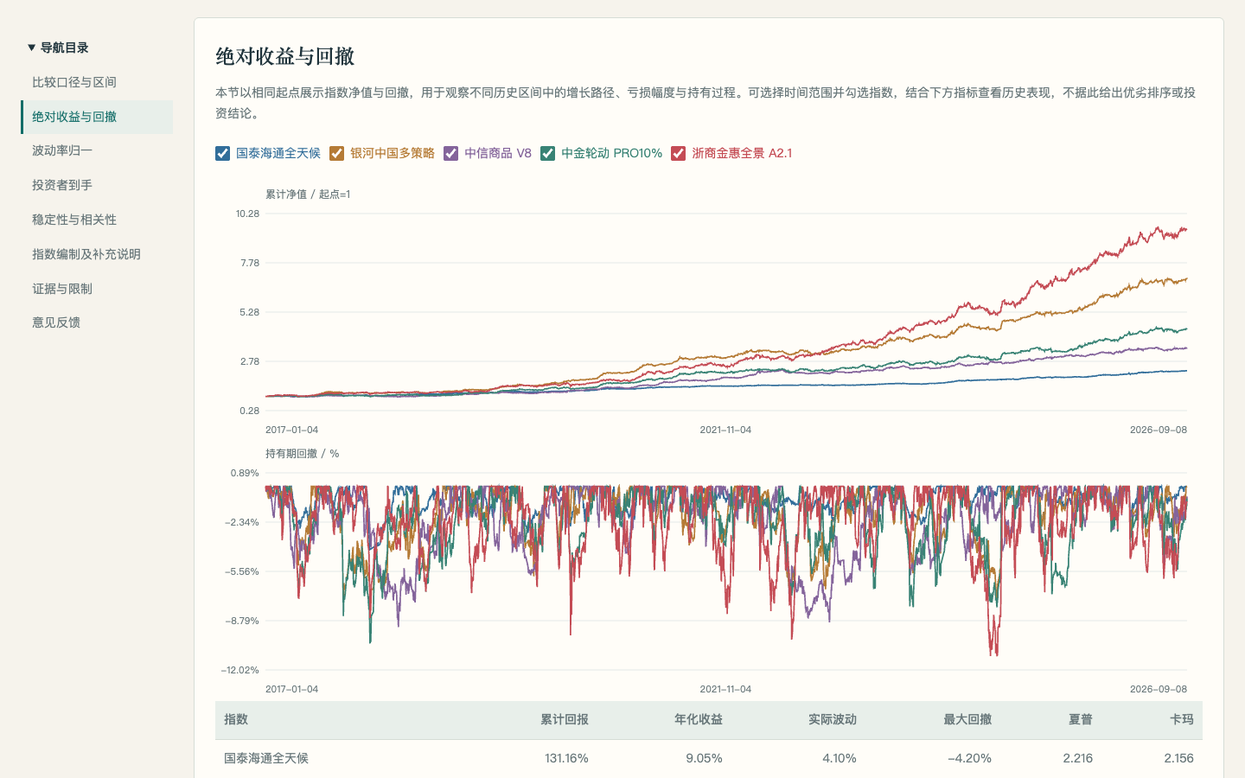Disable 中金轮动 PRO10% series

(x=547, y=153)
